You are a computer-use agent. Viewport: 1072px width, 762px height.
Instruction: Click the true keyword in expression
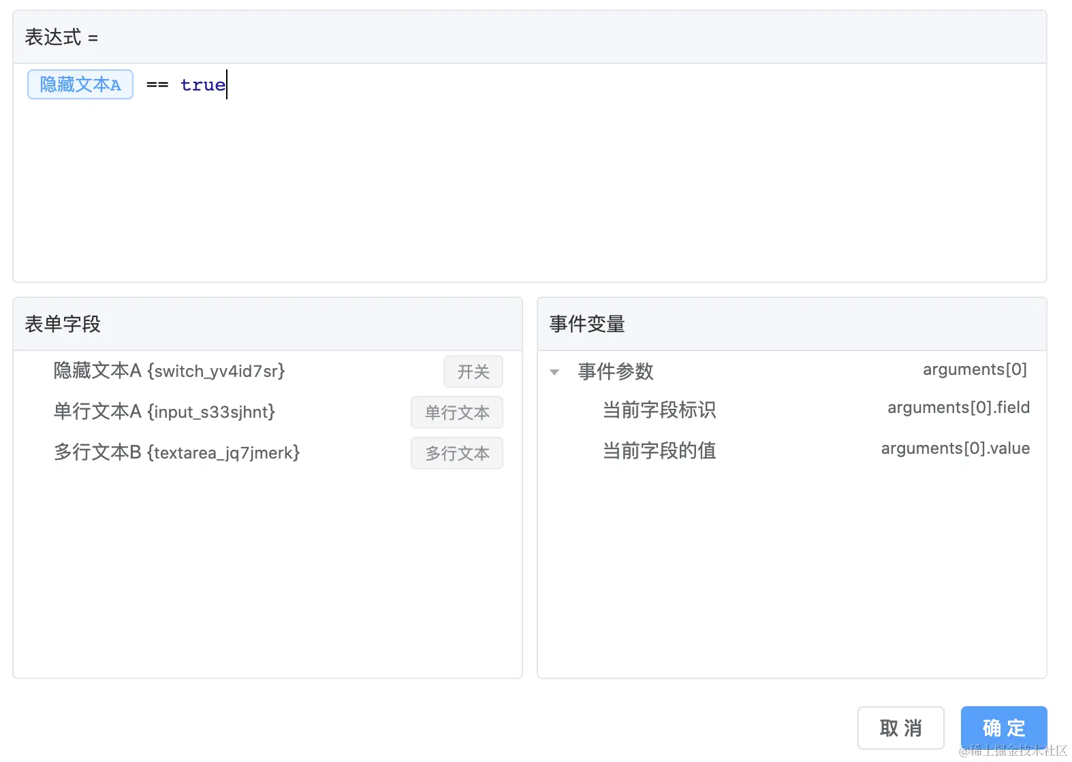tap(202, 85)
